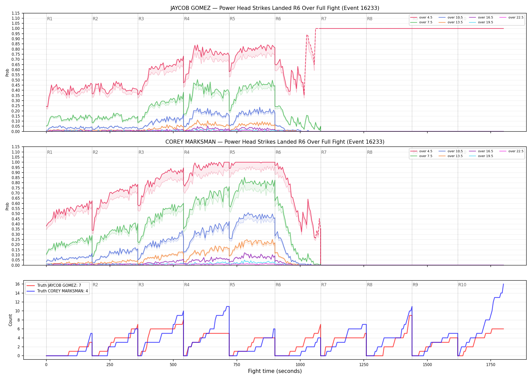
Task: Click 'over 16.5' in the Gomez chart legend
Action: point(485,17)
